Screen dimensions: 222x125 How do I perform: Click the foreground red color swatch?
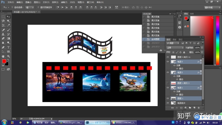coord(4,61)
